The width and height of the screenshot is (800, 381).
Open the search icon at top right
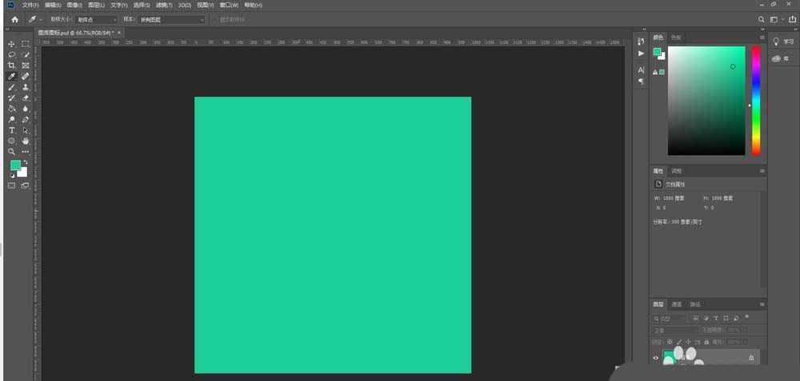pos(761,19)
